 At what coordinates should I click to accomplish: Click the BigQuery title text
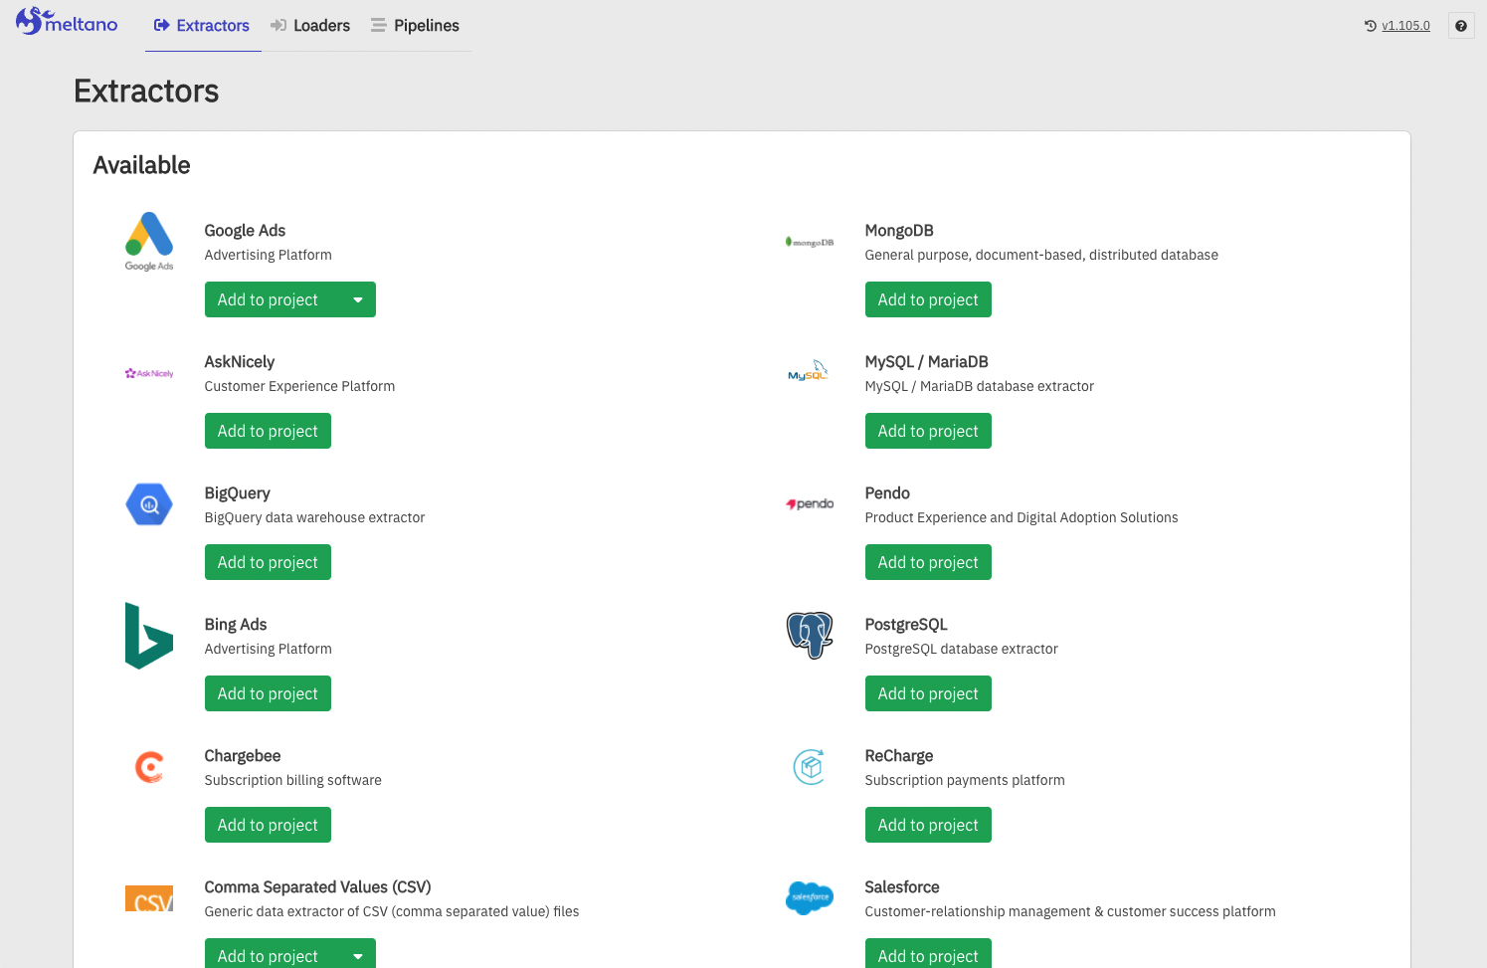click(238, 493)
